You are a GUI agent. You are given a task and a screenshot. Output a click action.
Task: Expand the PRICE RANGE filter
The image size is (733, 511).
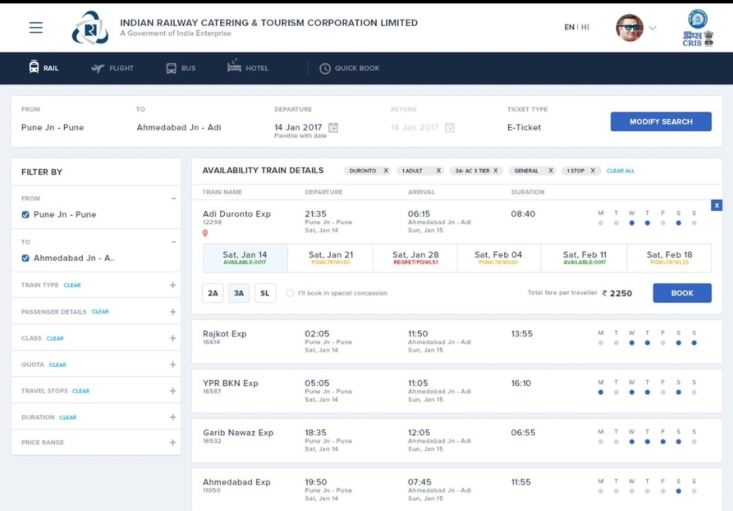(x=173, y=442)
